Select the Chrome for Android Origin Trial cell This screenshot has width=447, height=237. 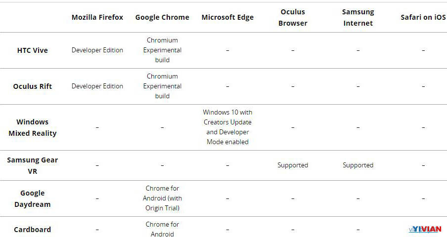[x=162, y=198]
